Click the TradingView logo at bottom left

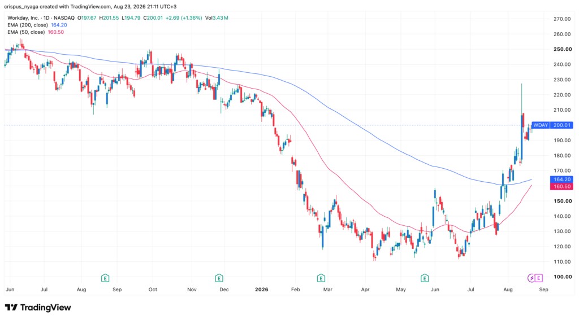38,308
